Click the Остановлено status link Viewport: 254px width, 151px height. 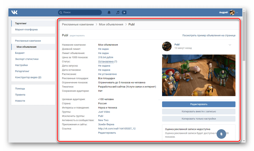tap(106, 62)
